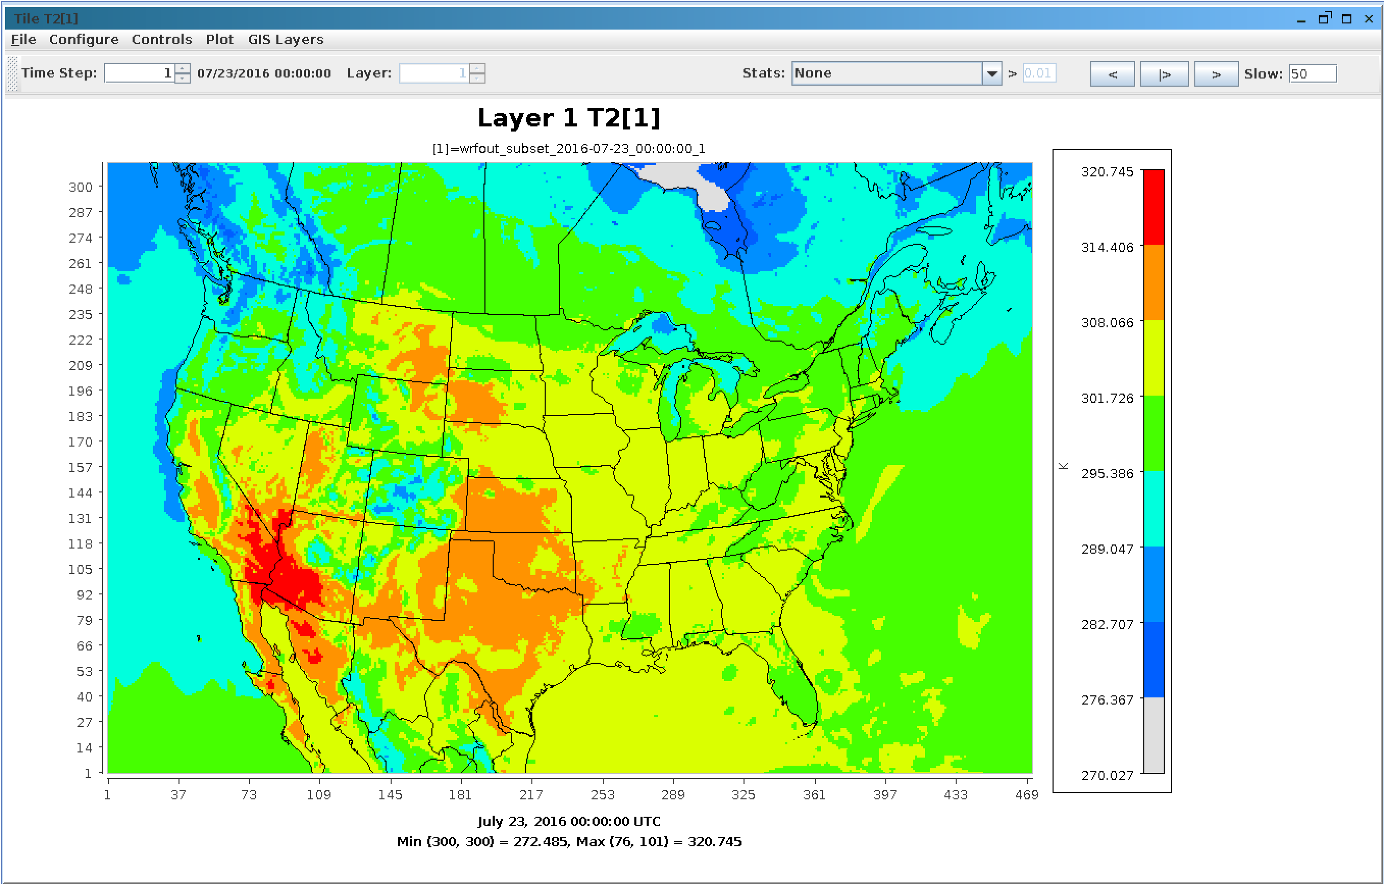The image size is (1384, 884).
Task: Decrement the Time Step spinner
Action: [x=182, y=78]
